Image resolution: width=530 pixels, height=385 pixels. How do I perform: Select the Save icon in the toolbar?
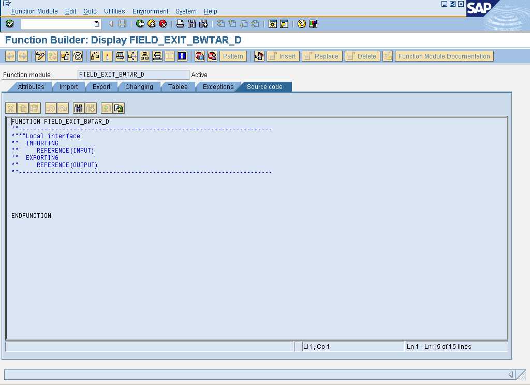click(x=122, y=23)
